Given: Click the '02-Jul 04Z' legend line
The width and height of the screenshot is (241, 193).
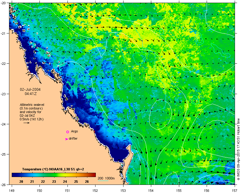Looking at the screenshot, I should pos(27,115).
